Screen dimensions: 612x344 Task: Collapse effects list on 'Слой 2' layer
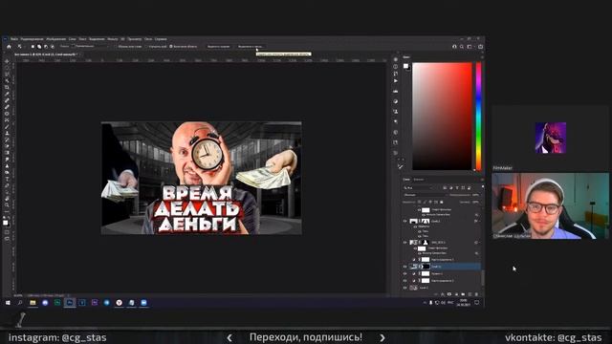click(480, 221)
